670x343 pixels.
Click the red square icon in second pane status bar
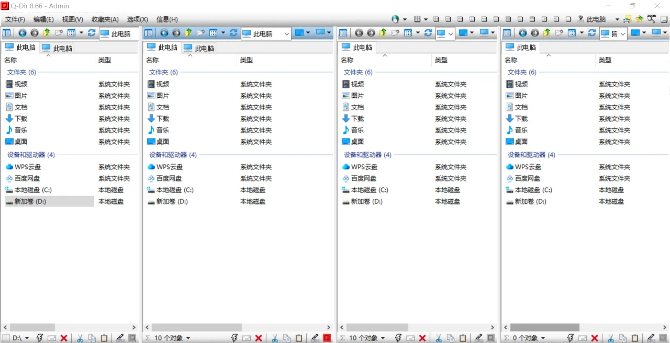pyautogui.click(x=327, y=338)
